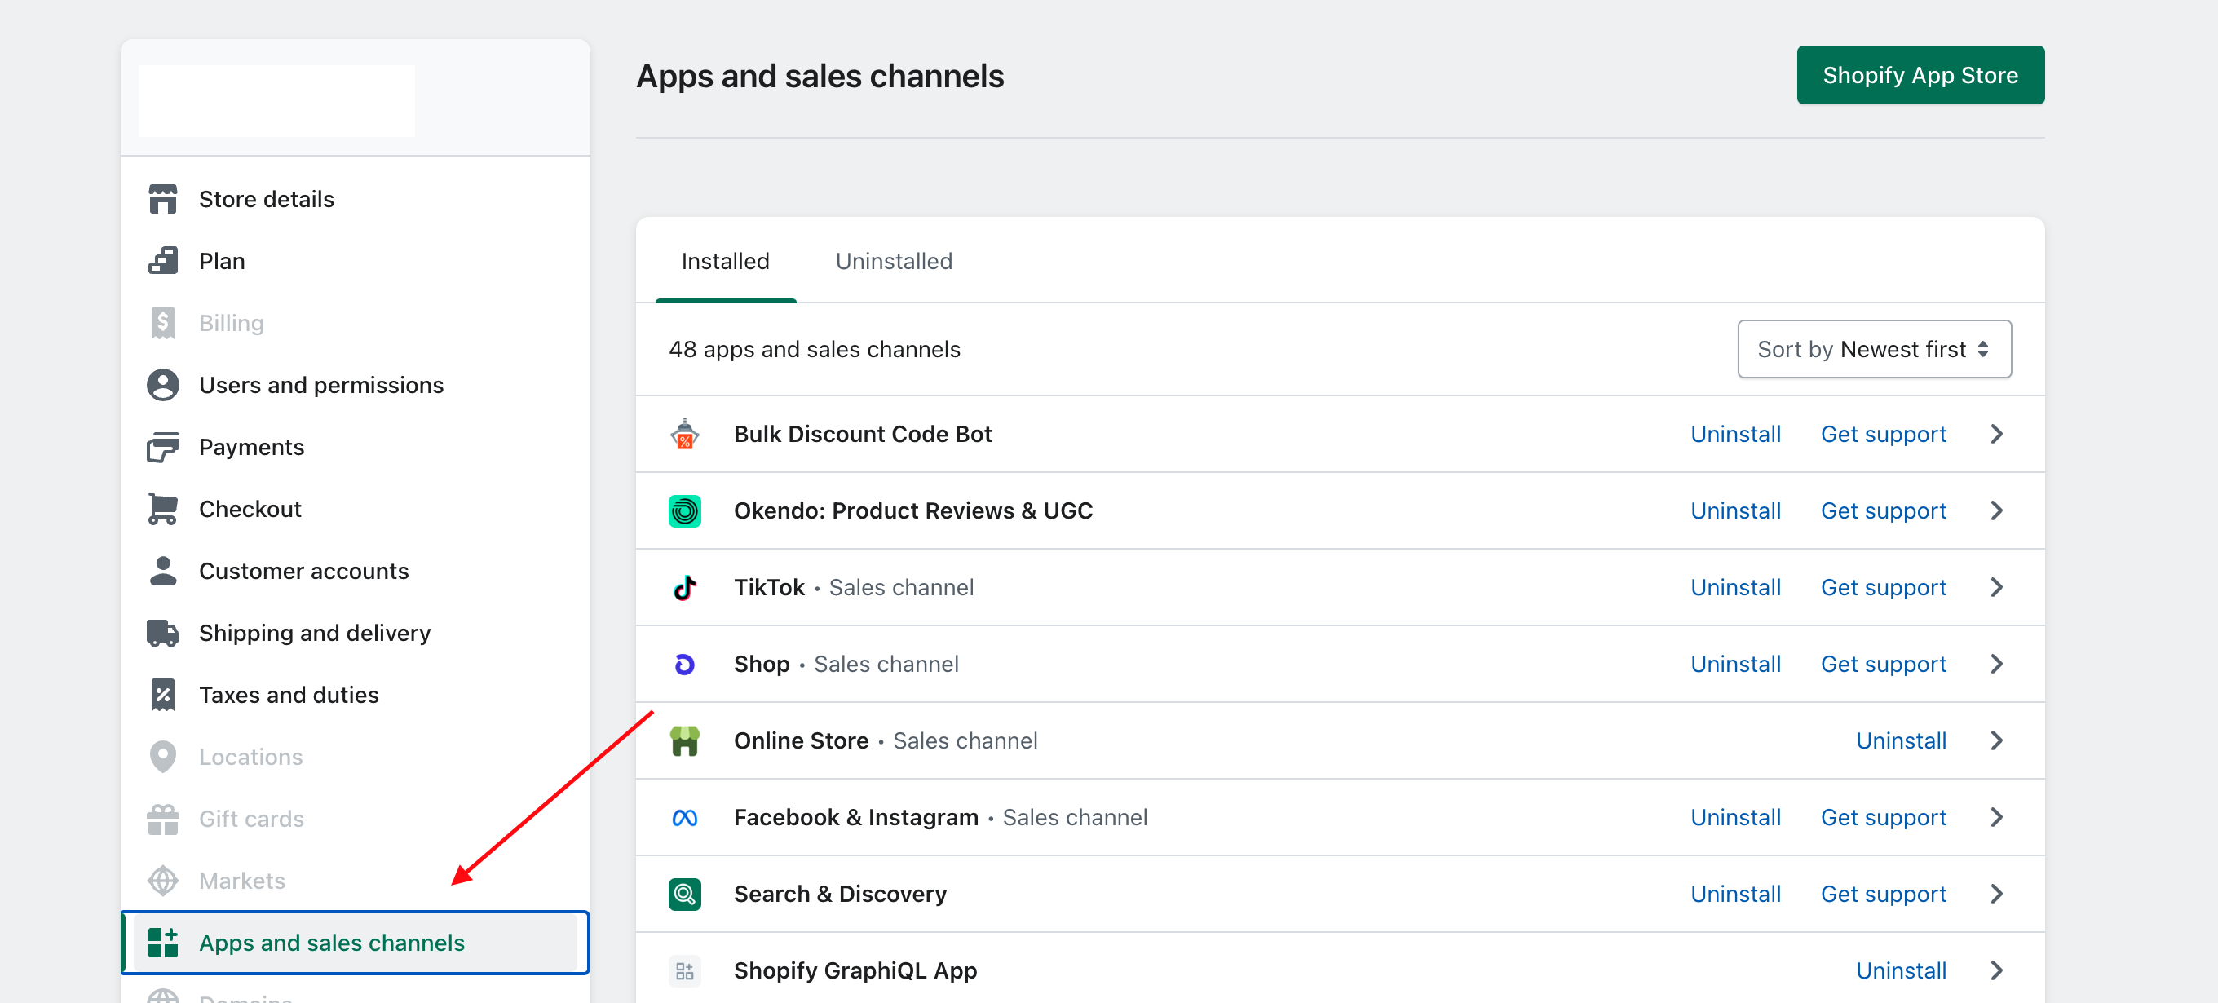The image size is (2218, 1003).
Task: Open Shipping and delivery settings
Action: click(x=314, y=633)
